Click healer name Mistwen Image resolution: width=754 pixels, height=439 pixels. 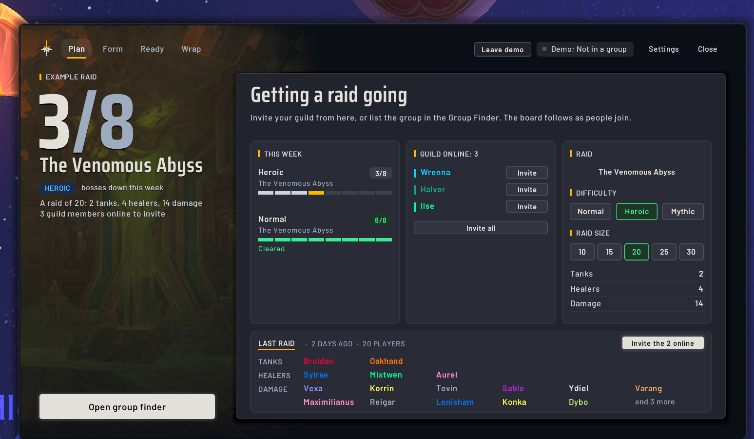[x=386, y=375]
